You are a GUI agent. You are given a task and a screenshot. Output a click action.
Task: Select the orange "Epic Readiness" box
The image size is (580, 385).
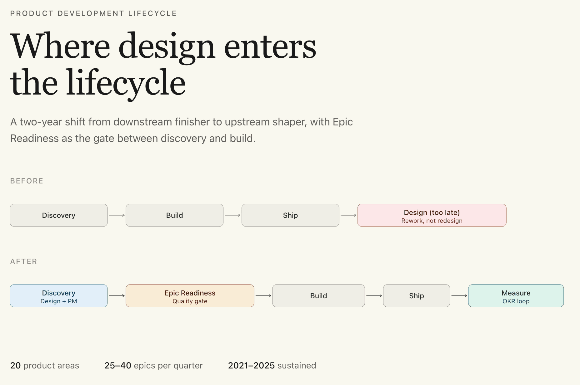pos(190,296)
